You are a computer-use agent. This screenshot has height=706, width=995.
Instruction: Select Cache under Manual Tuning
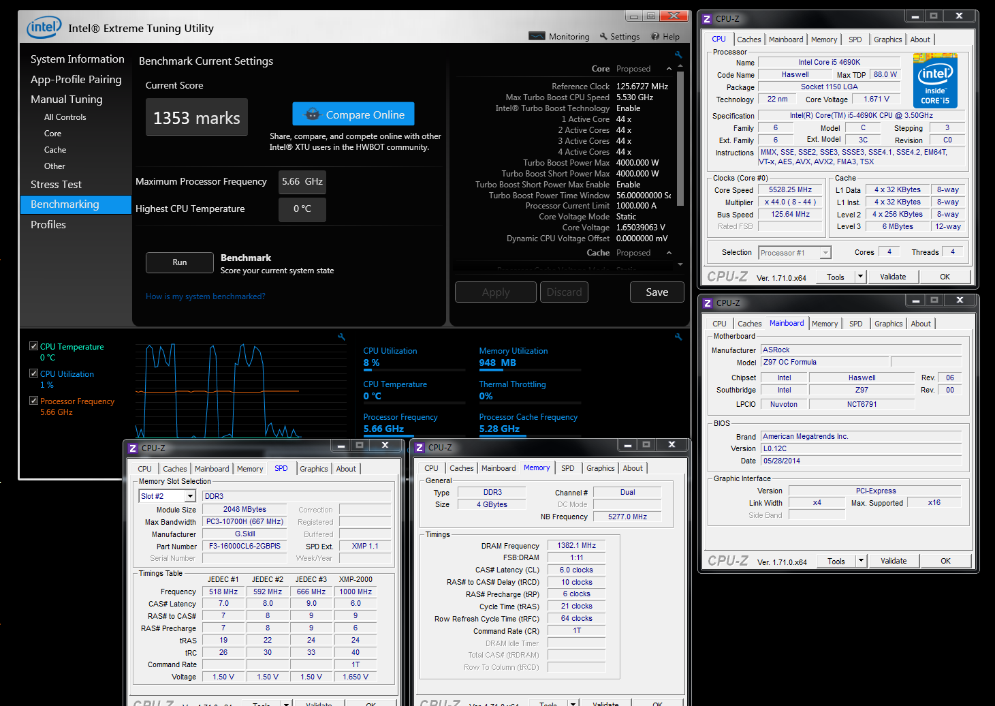[x=55, y=150]
